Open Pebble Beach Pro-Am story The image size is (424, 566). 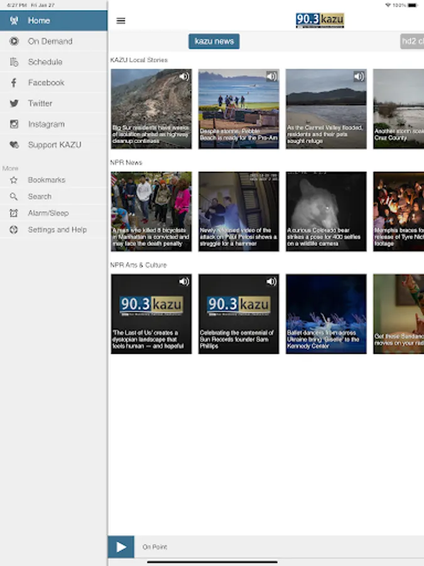[239, 109]
